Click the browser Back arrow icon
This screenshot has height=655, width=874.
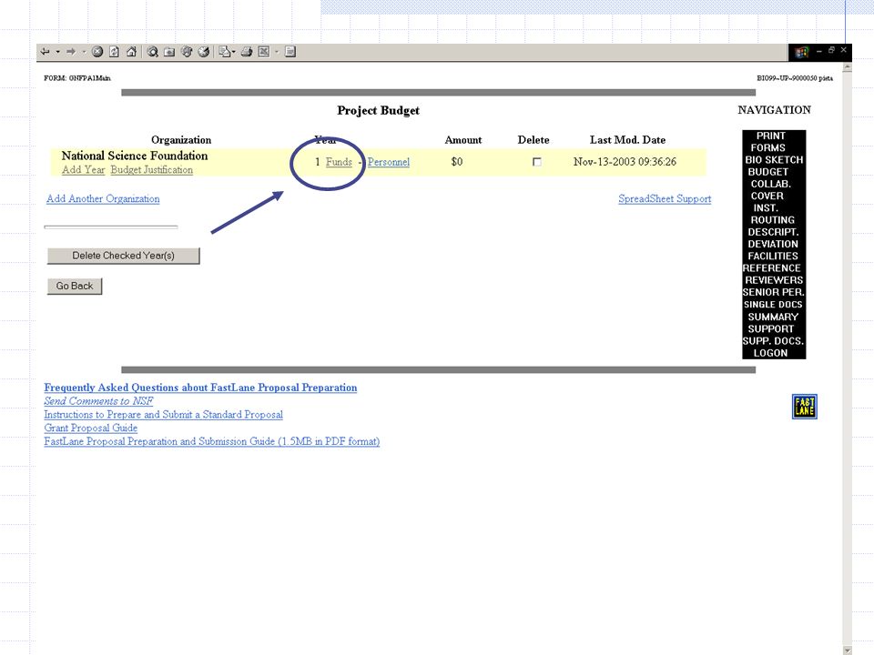tap(46, 52)
